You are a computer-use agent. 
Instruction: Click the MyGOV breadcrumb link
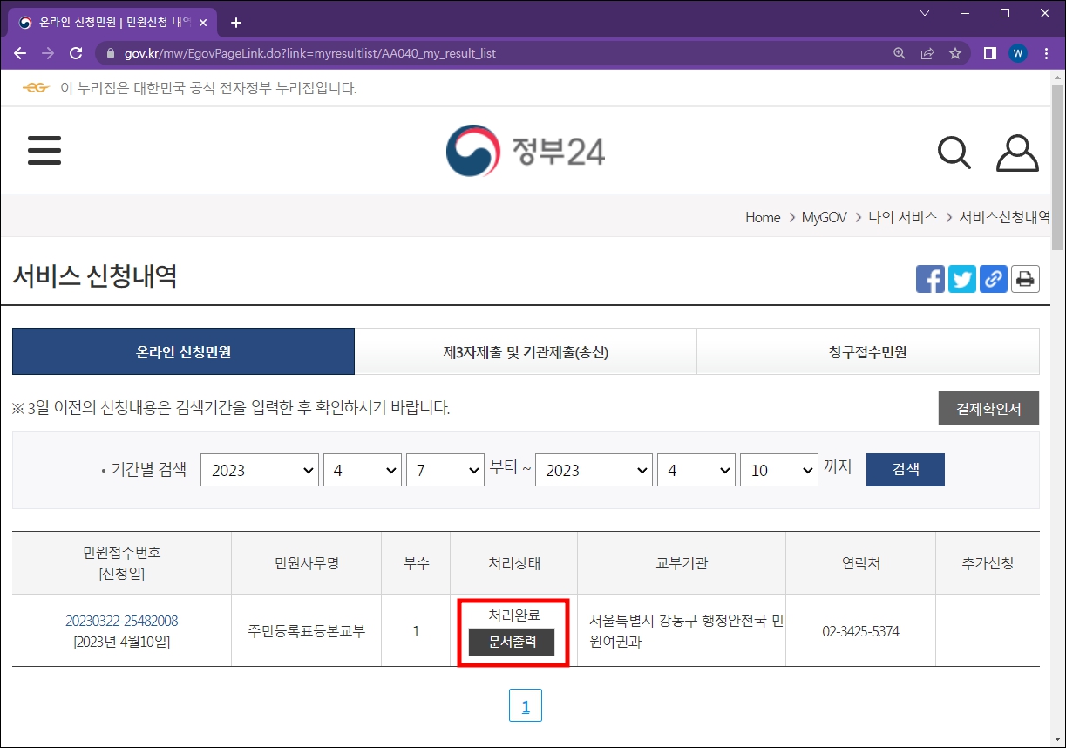point(823,217)
